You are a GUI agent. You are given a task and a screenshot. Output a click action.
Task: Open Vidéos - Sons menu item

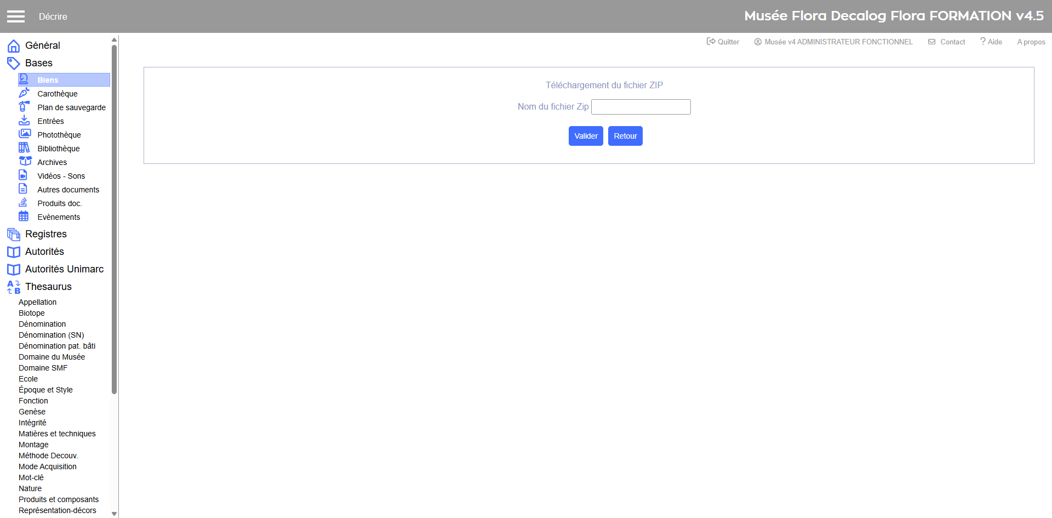pos(61,176)
